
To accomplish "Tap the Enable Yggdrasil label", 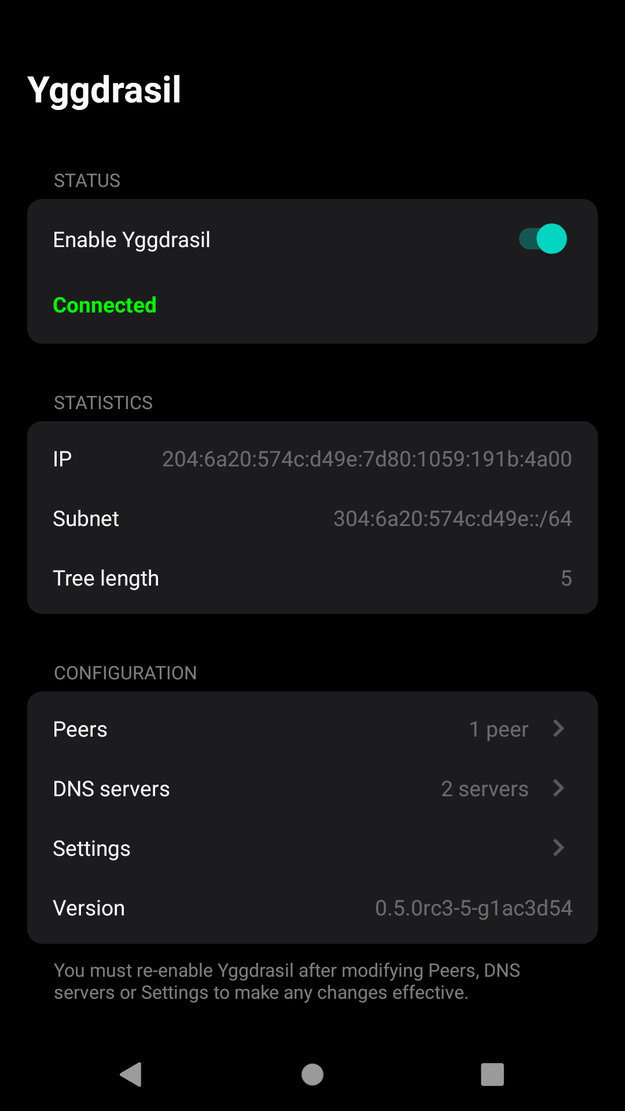I will pyautogui.click(x=132, y=240).
